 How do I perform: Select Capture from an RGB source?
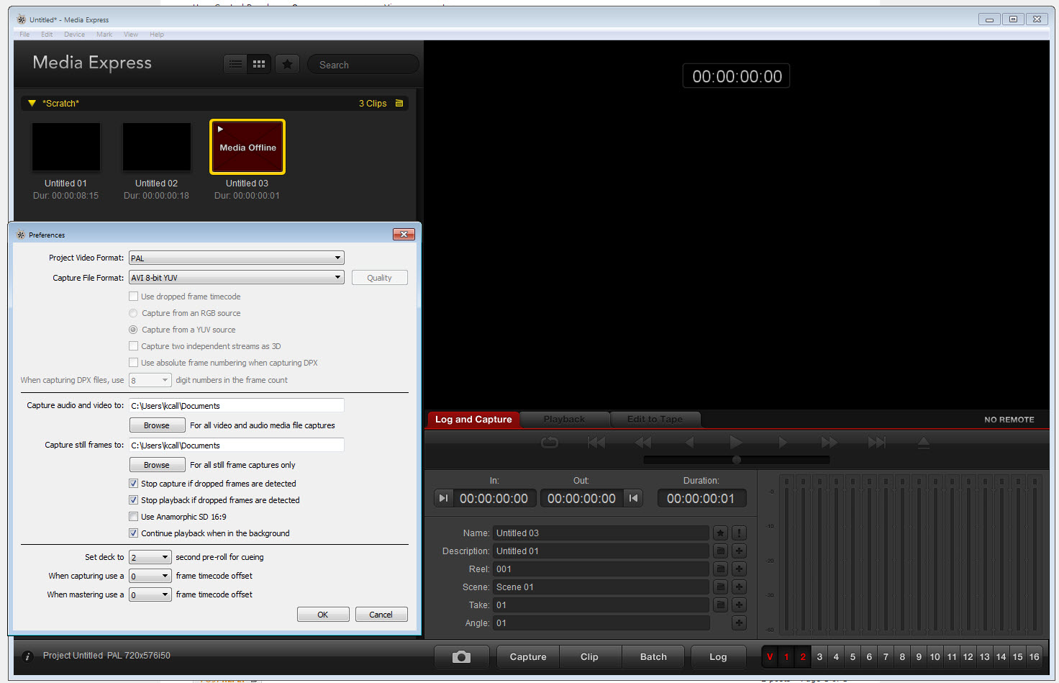[x=133, y=313]
